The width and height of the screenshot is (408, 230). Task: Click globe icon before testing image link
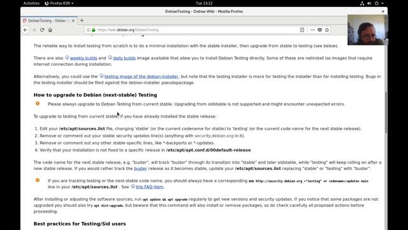(101, 76)
